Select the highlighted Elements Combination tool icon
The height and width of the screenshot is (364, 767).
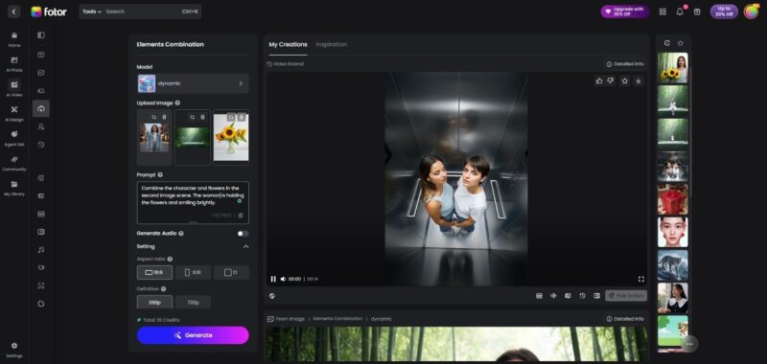point(41,108)
